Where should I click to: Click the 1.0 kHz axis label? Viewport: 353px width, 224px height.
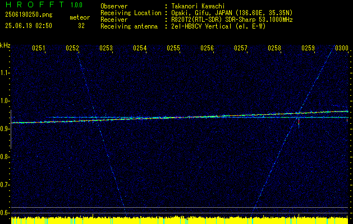coord(4,101)
